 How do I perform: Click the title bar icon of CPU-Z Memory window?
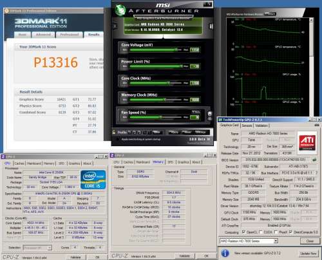[112, 155]
